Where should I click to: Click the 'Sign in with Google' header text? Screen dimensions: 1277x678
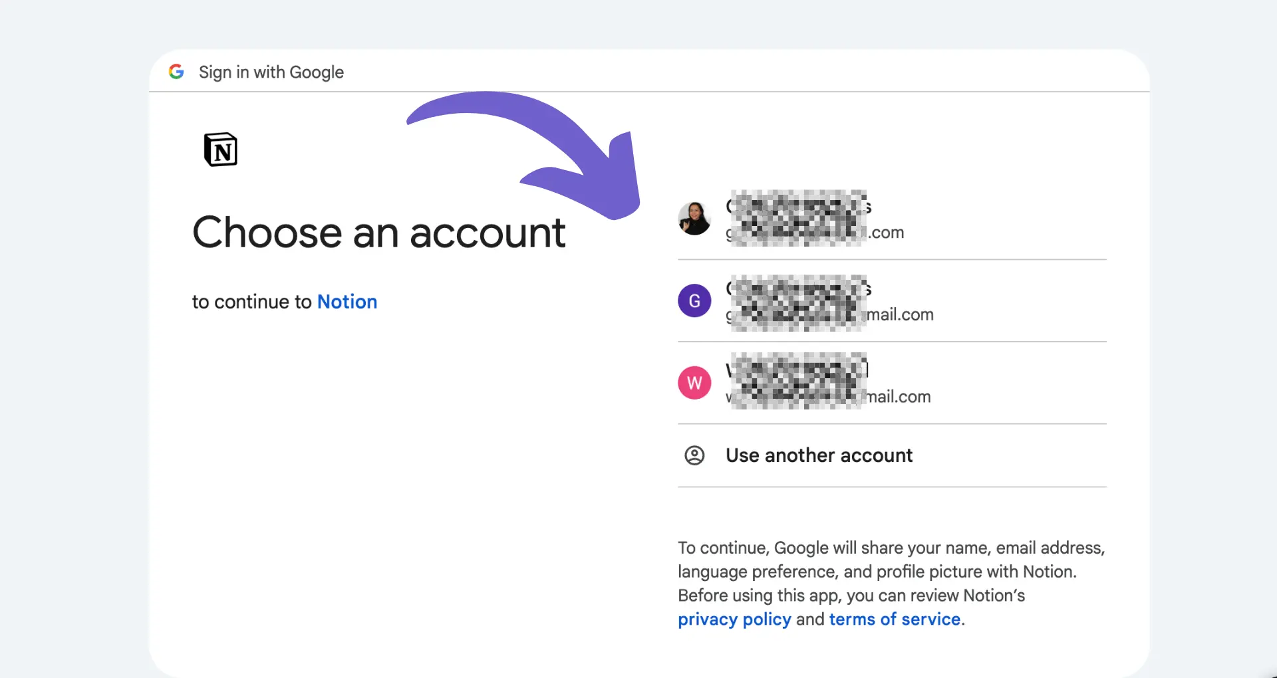pyautogui.click(x=271, y=72)
